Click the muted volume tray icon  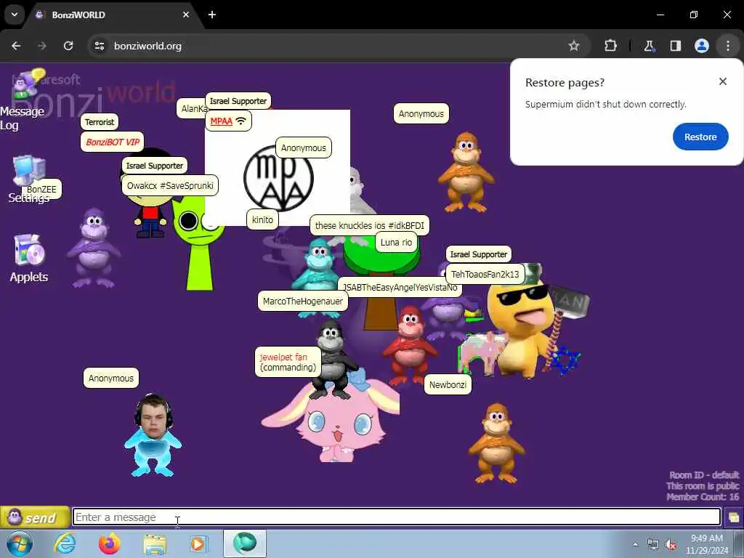[x=671, y=545]
